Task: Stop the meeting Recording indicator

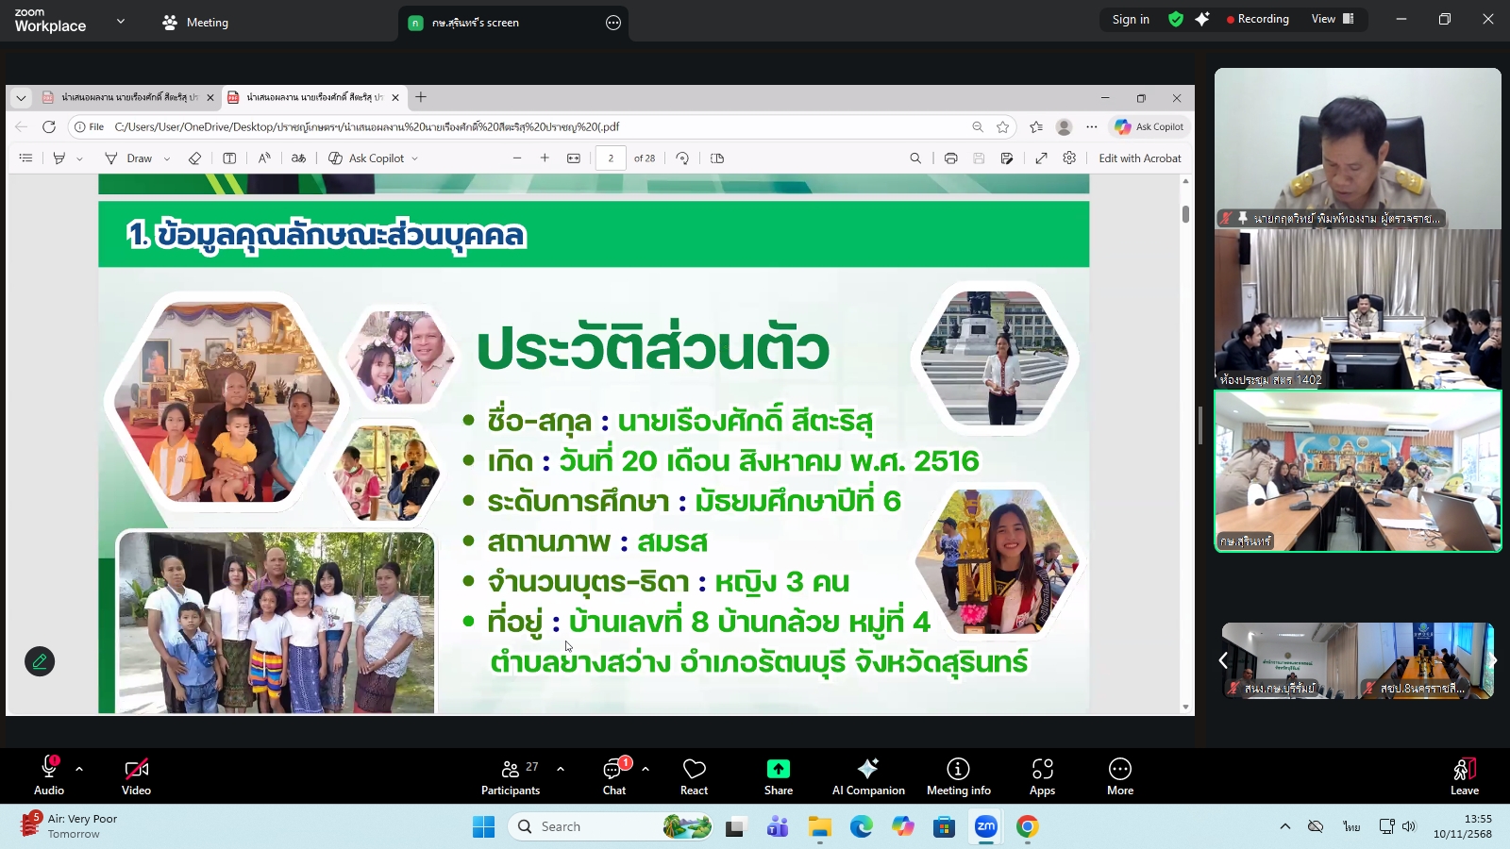Action: (1259, 18)
